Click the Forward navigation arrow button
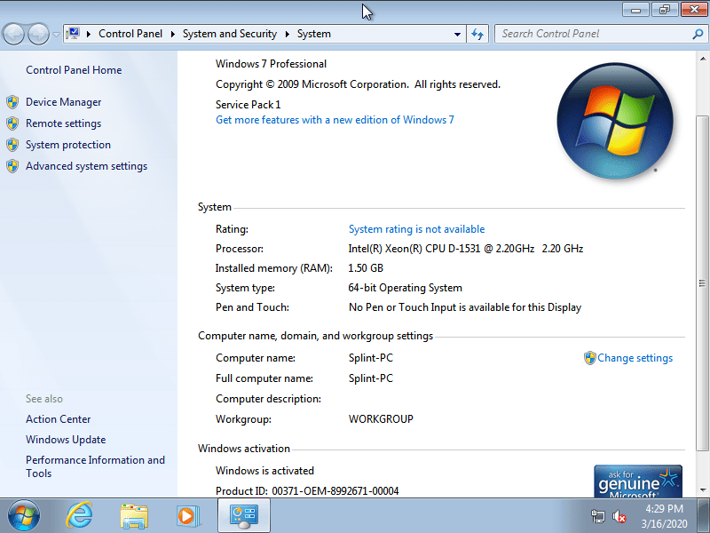Screen dimensions: 710x533 point(38,34)
